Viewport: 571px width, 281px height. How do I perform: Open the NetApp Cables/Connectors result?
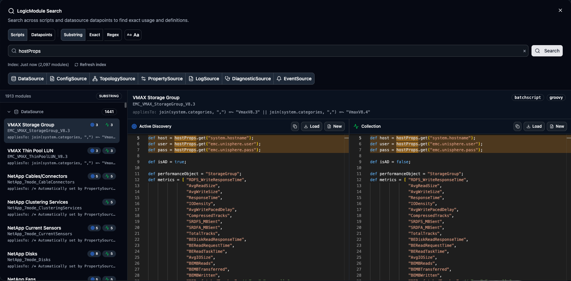coord(62,182)
